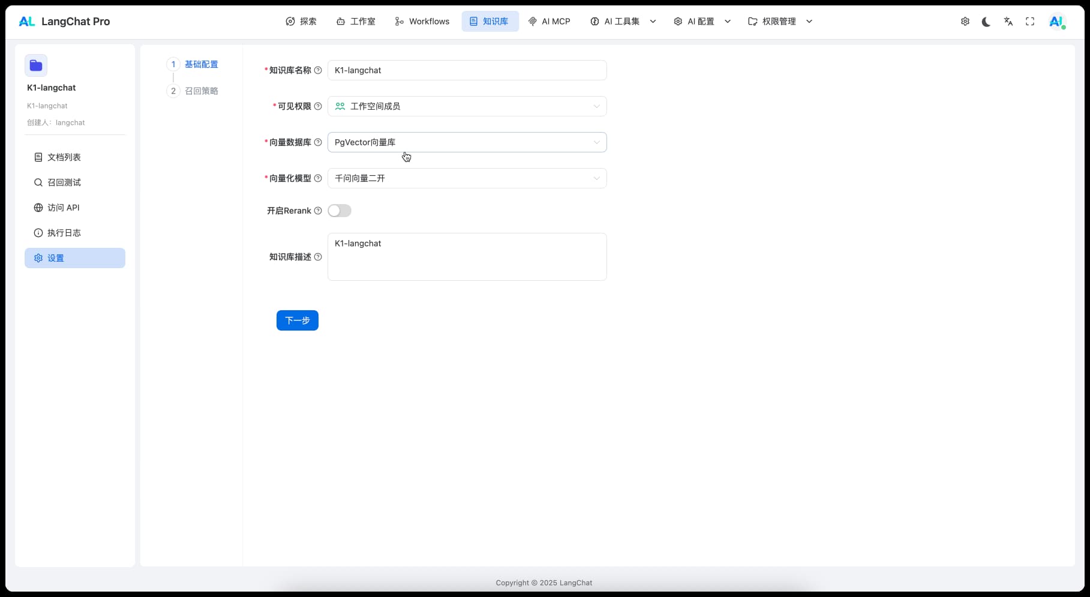Expand the 向量数据库 PgVector dropdown
The height and width of the screenshot is (597, 1090).
[x=467, y=142]
